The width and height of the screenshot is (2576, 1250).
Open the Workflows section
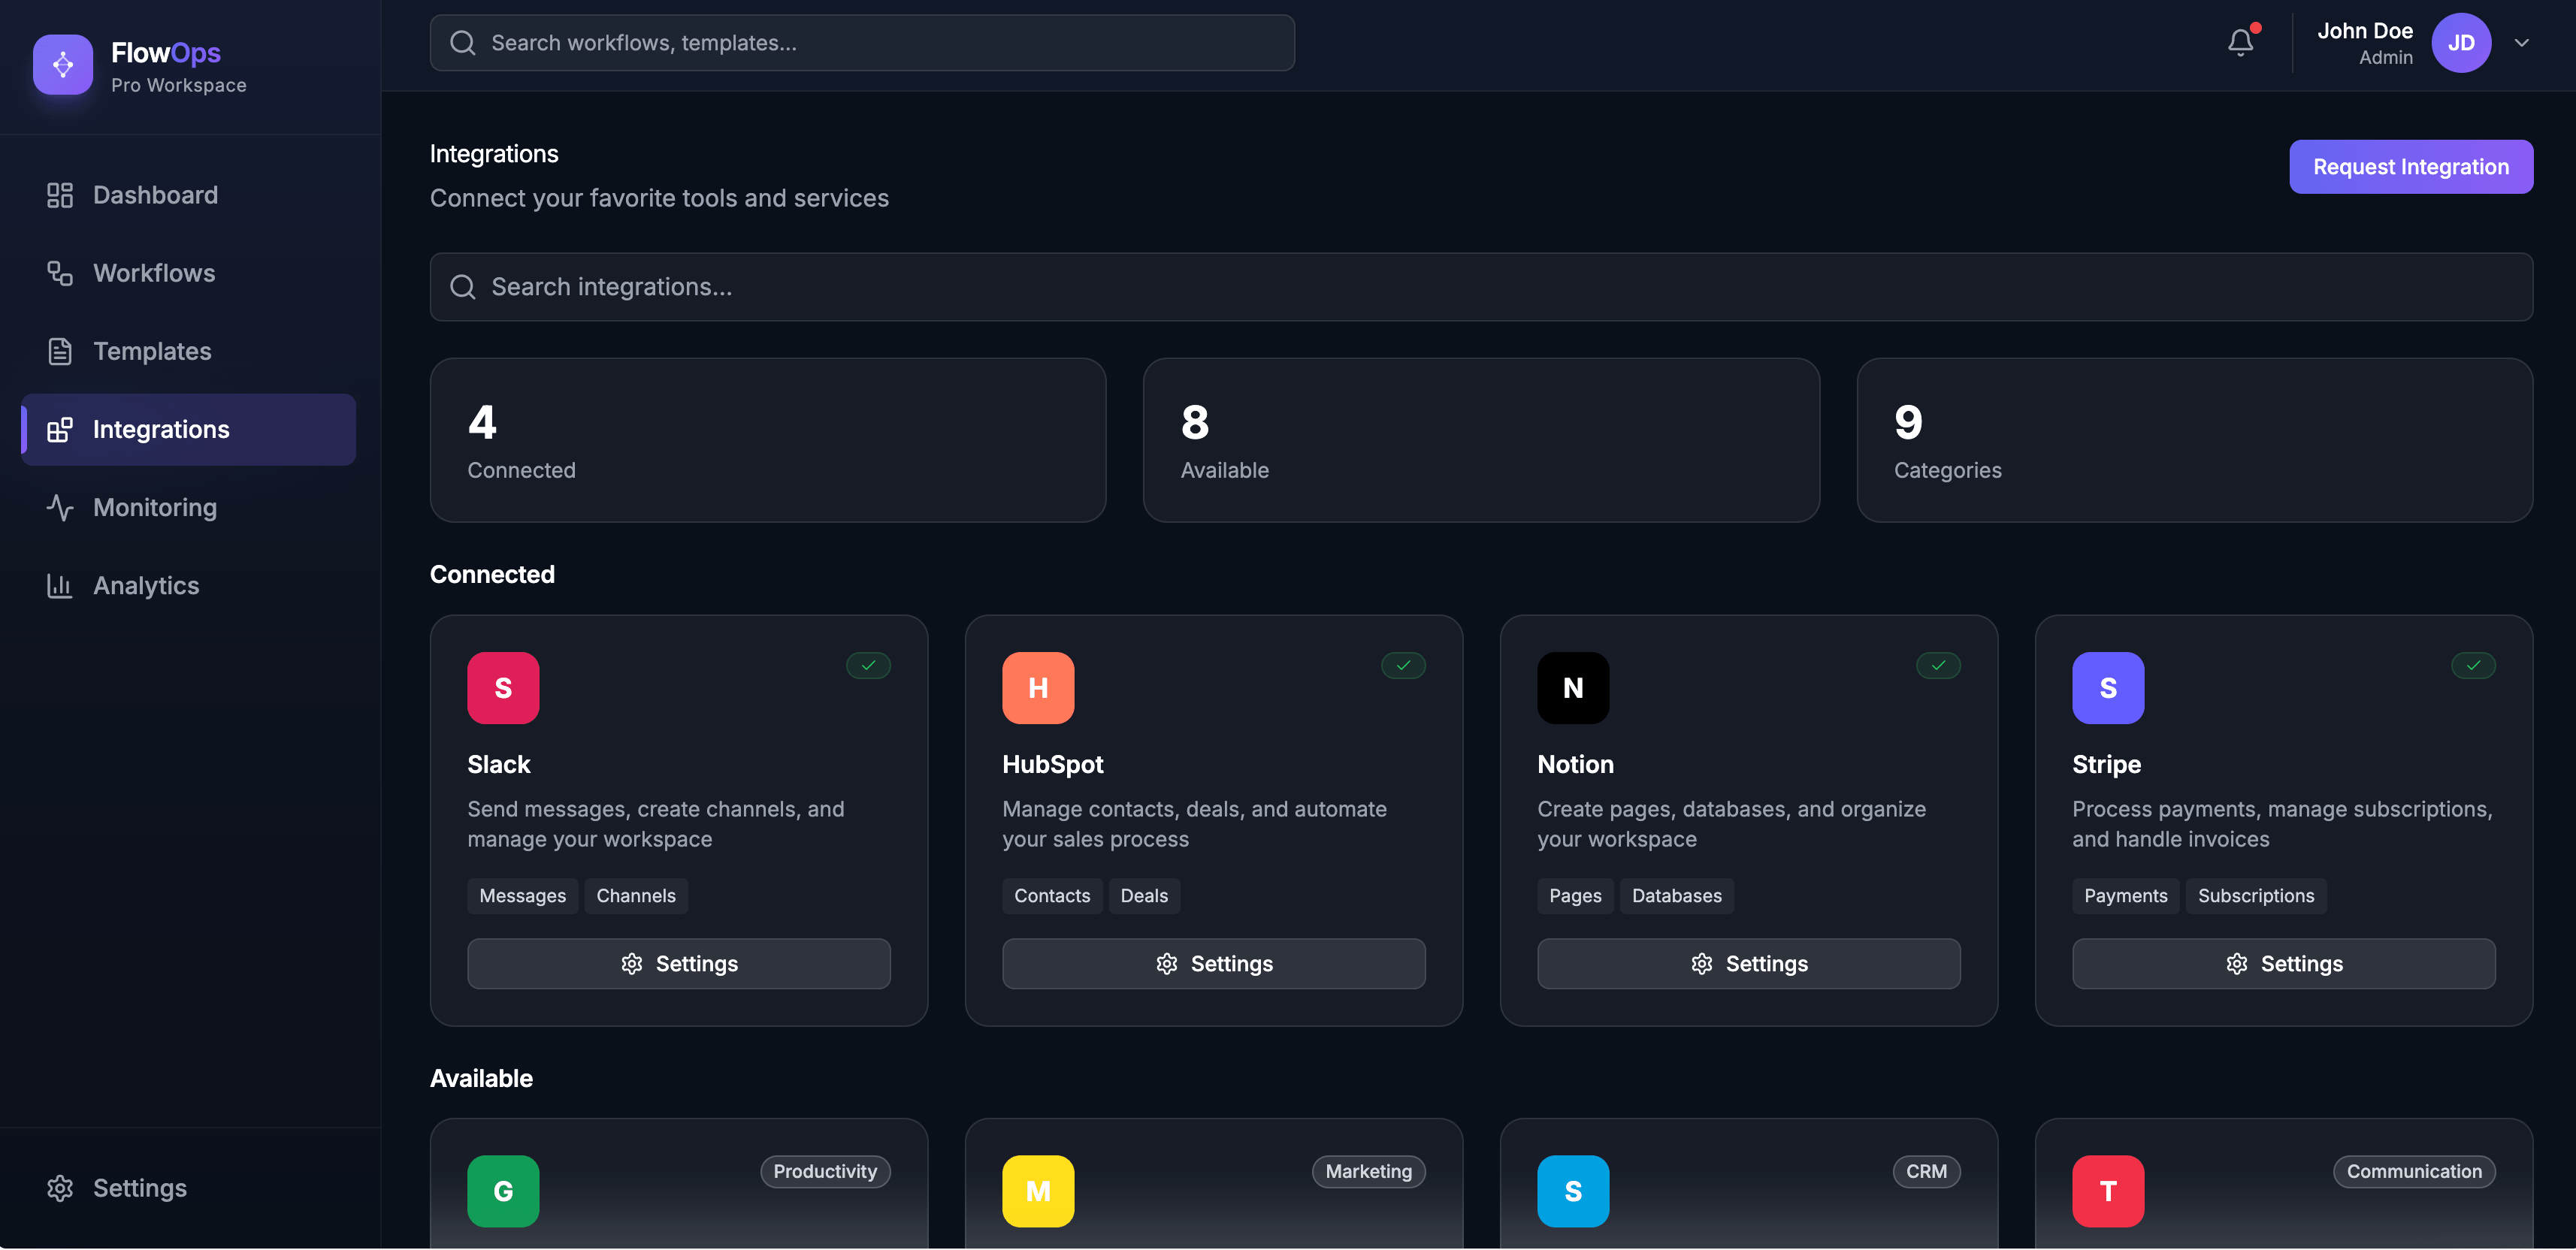pyautogui.click(x=154, y=272)
